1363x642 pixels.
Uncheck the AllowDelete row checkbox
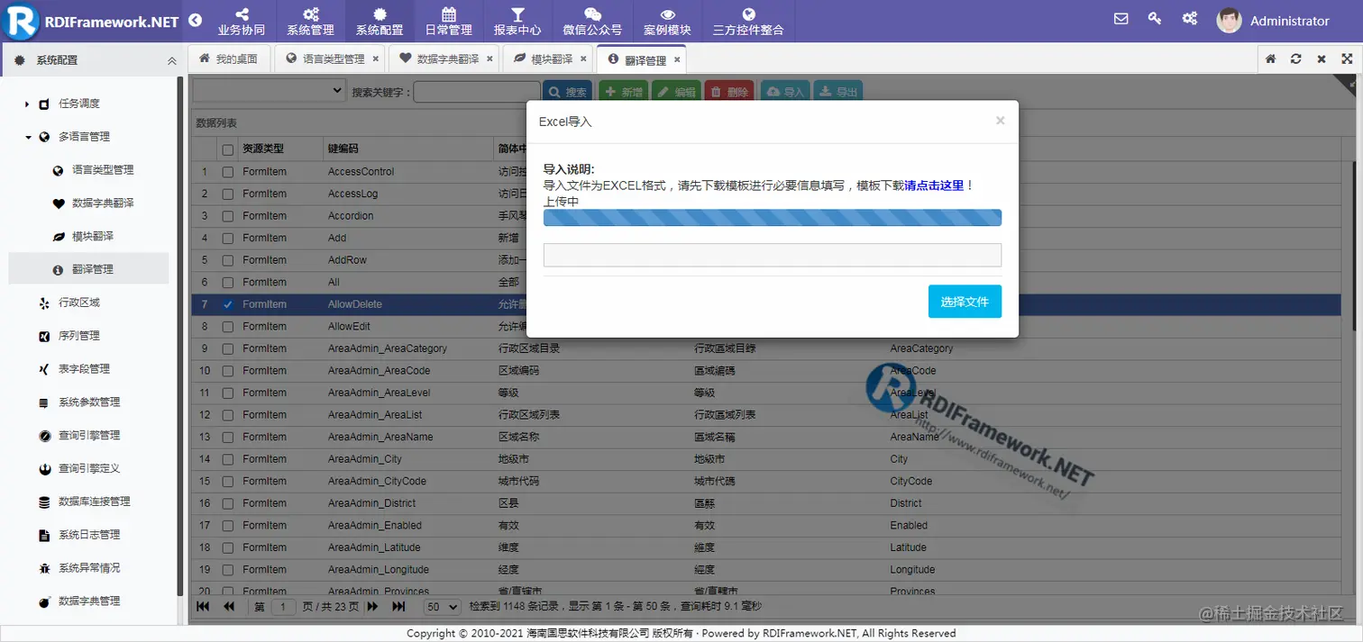point(226,303)
